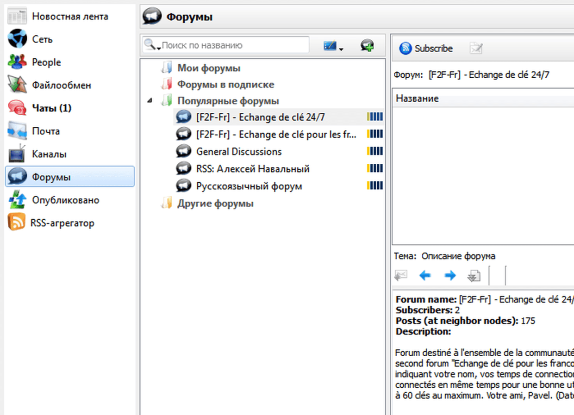Click the download all versions icon
Image resolution: width=574 pixels, height=415 pixels.
(474, 276)
